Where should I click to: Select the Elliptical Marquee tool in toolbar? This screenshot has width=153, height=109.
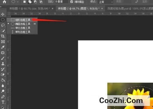tap(3, 20)
